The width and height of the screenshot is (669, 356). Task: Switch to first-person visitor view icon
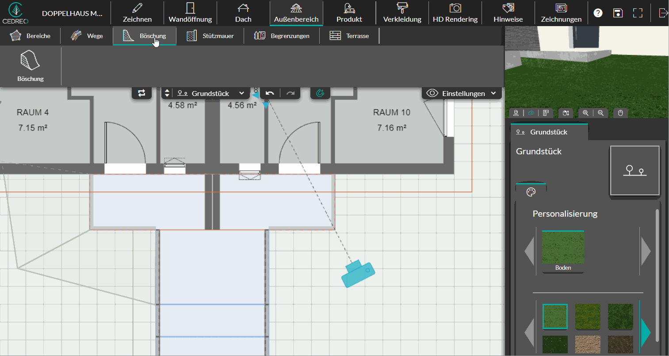(x=516, y=113)
